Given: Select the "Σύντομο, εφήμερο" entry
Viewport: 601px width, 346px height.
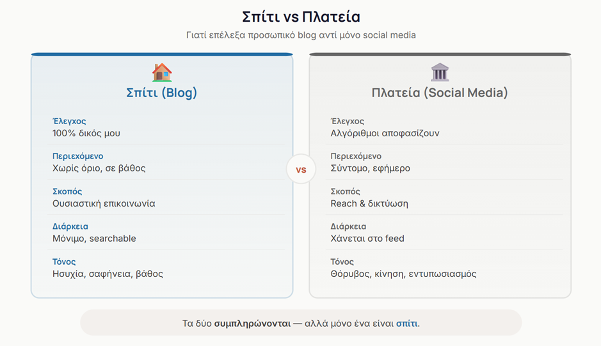Looking at the screenshot, I should pos(370,168).
